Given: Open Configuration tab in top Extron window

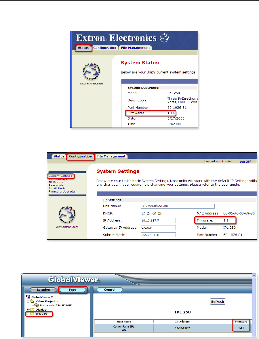Looking at the screenshot, I should [x=105, y=48].
